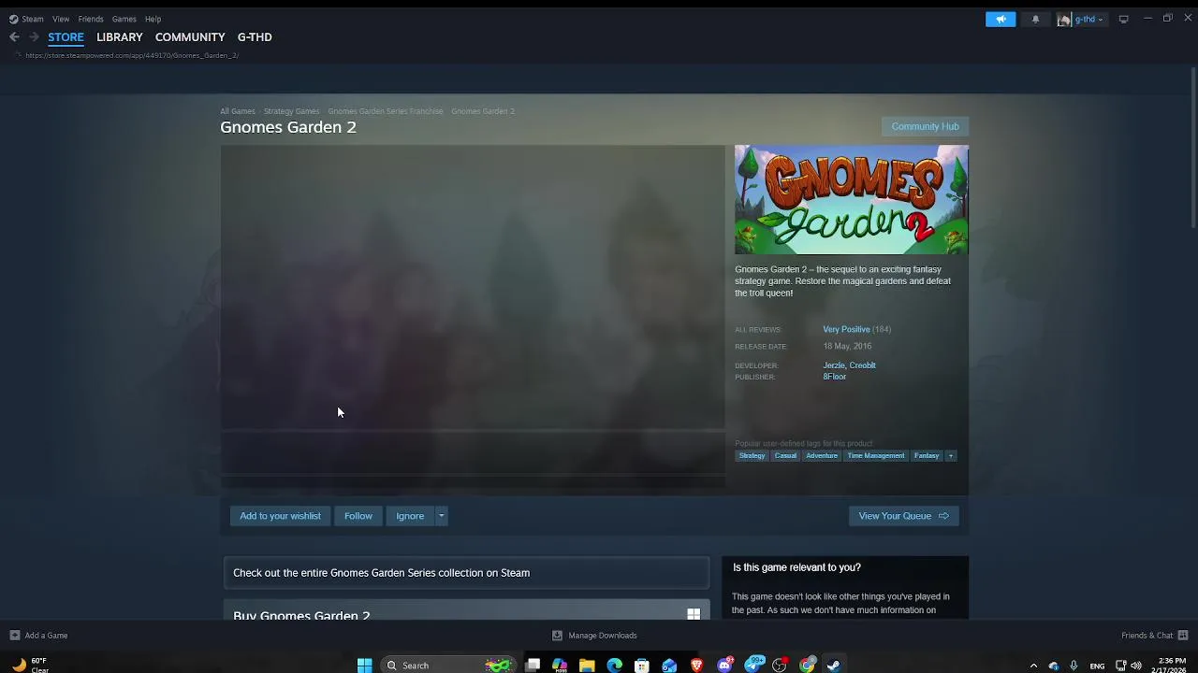Screen dimensions: 1198x673
Task: Open File Explorer from the taskbar
Action: pyautogui.click(x=587, y=666)
